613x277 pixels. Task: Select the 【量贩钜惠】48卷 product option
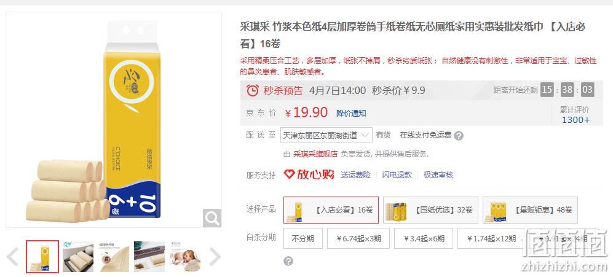click(x=530, y=210)
